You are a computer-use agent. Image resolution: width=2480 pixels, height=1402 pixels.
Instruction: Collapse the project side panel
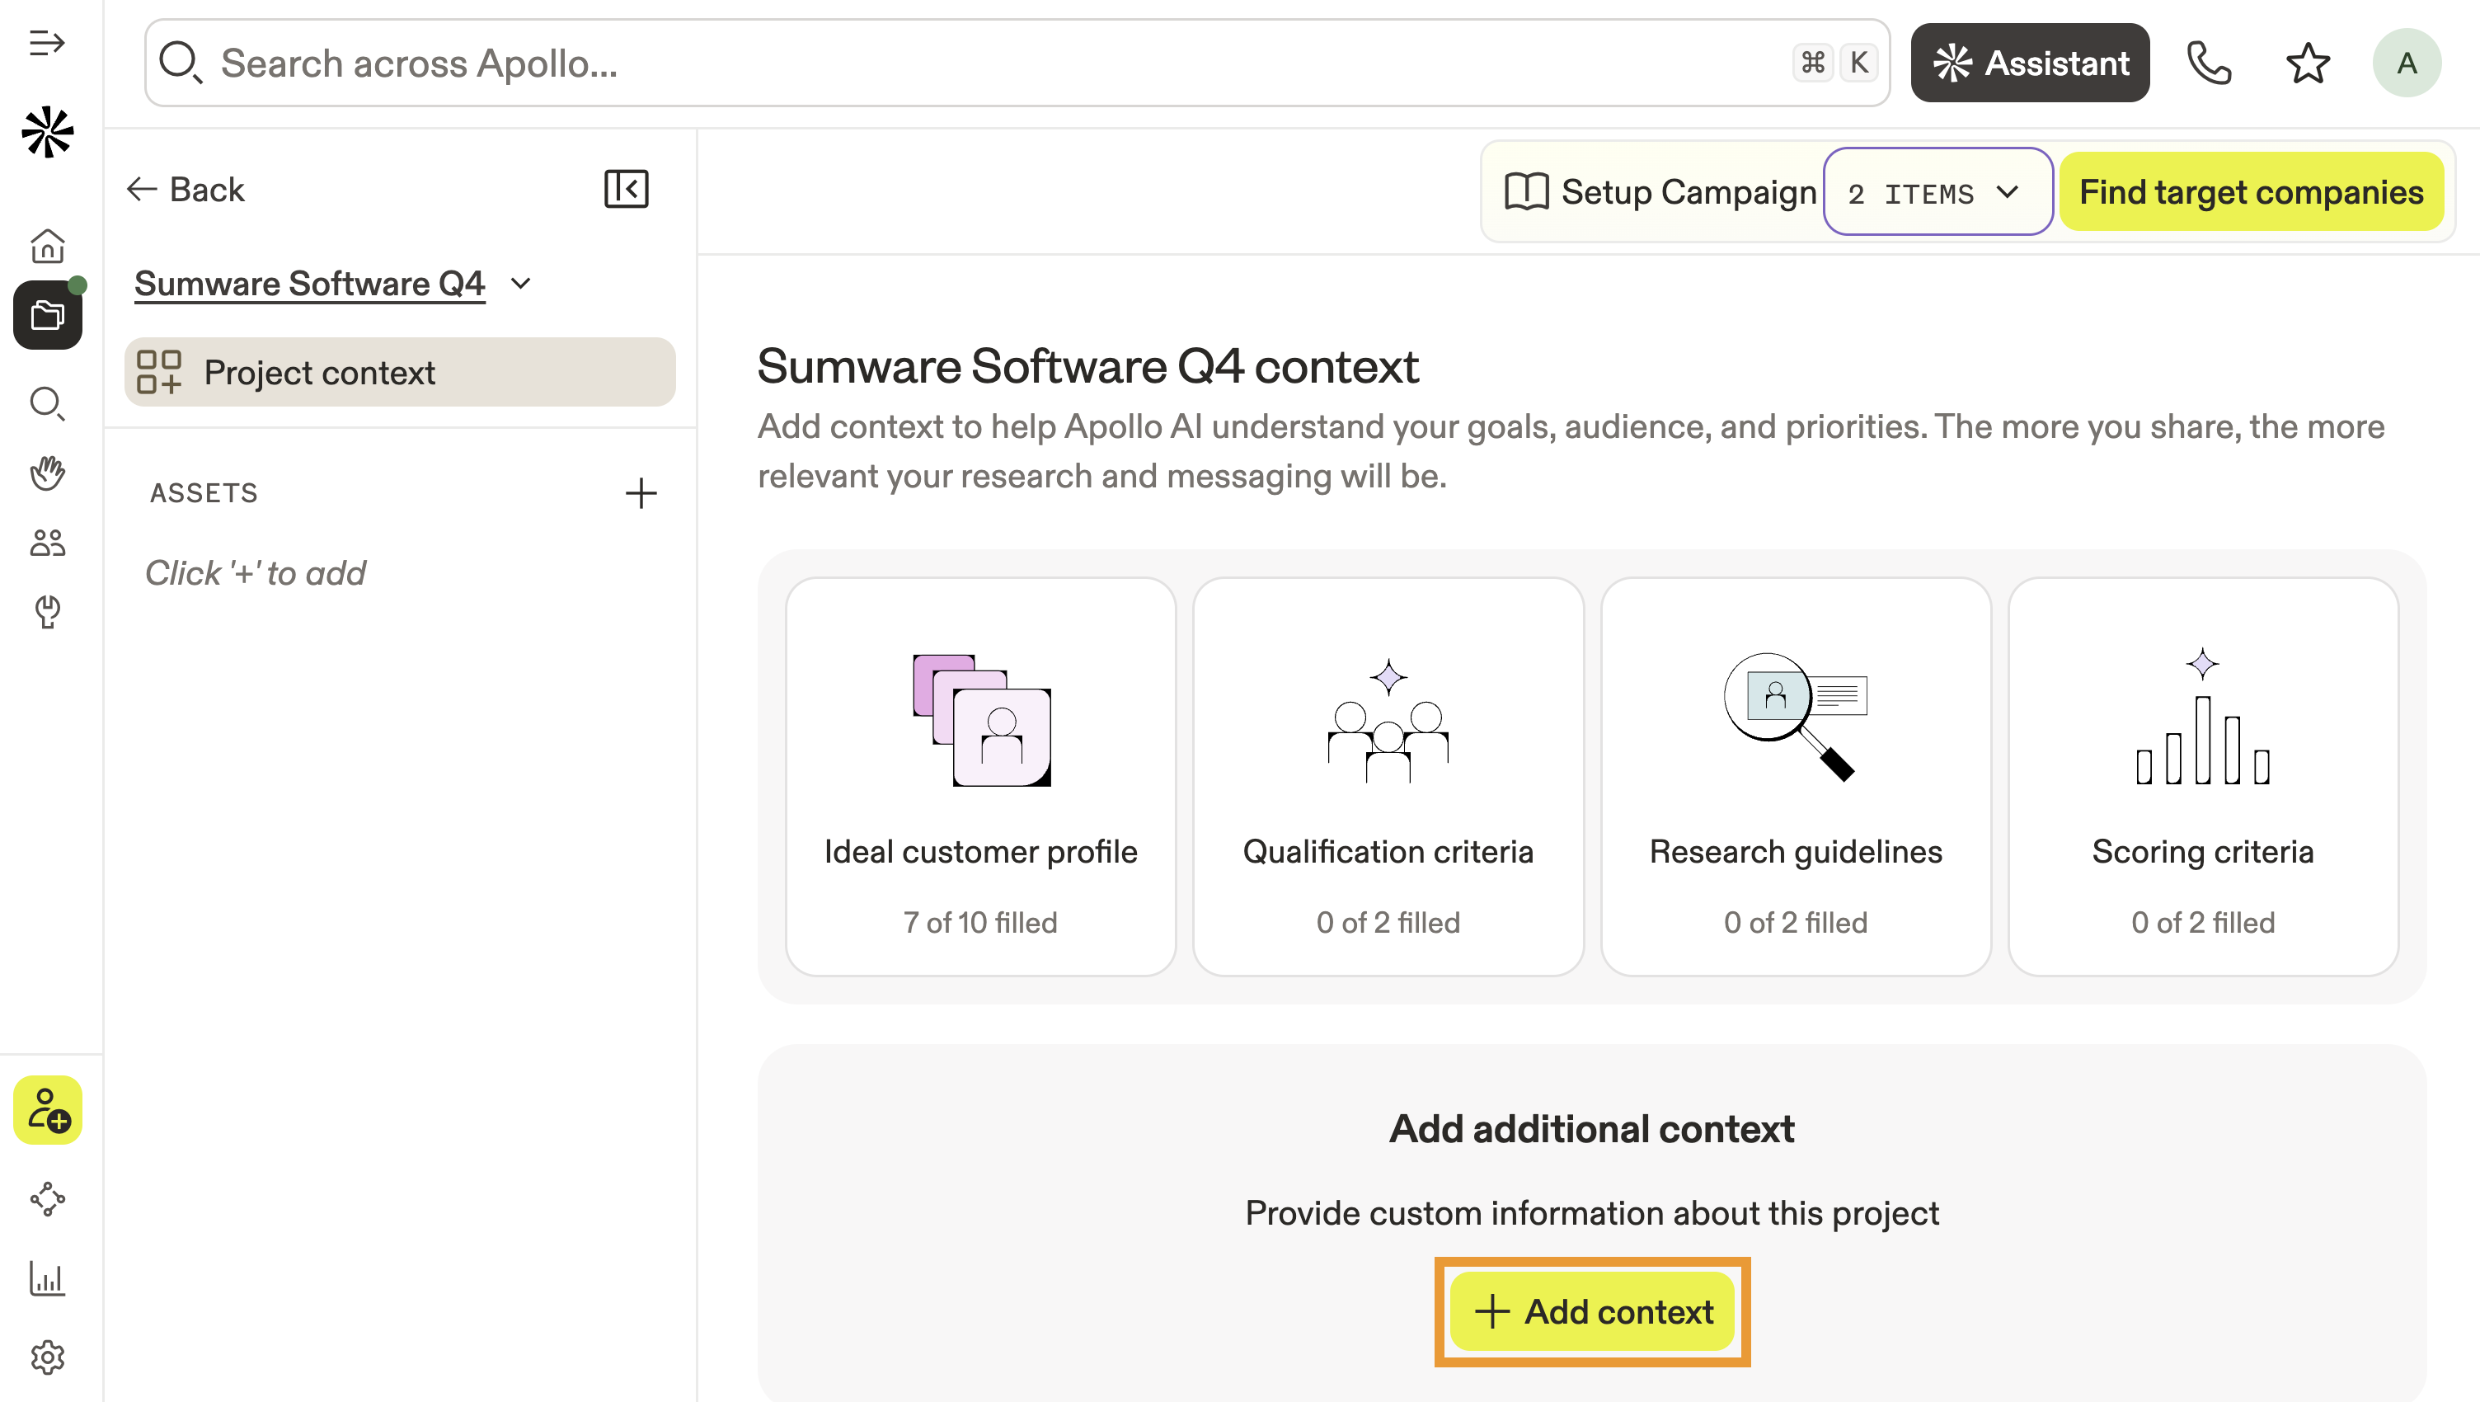[x=626, y=189]
